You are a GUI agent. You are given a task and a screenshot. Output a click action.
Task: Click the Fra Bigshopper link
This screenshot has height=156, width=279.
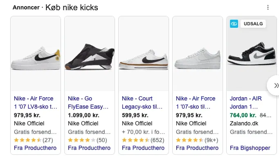click(250, 148)
